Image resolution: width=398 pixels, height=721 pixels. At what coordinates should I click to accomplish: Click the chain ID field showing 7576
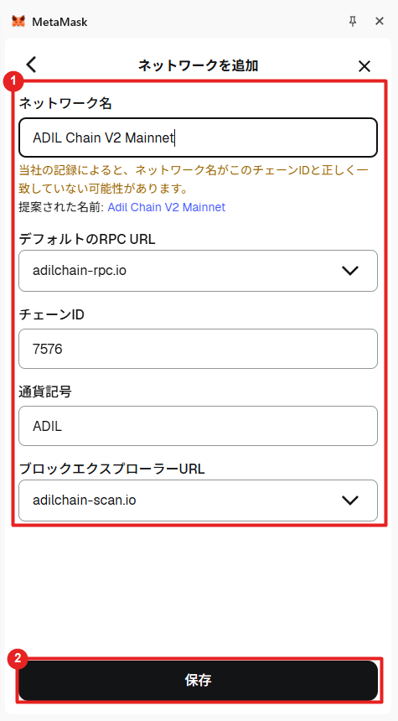coord(198,349)
